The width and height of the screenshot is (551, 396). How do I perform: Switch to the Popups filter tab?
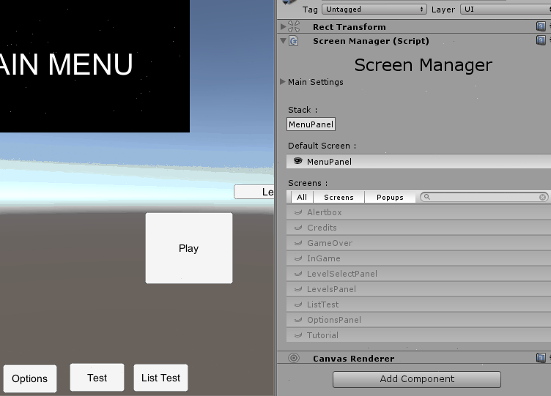point(390,197)
